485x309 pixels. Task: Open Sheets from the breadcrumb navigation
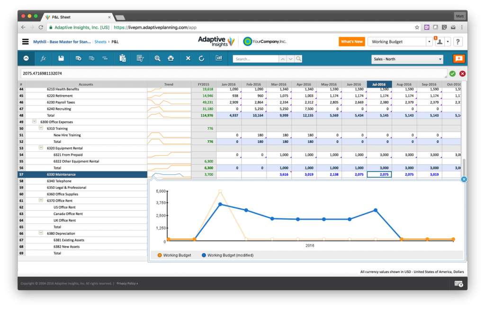[x=101, y=42]
